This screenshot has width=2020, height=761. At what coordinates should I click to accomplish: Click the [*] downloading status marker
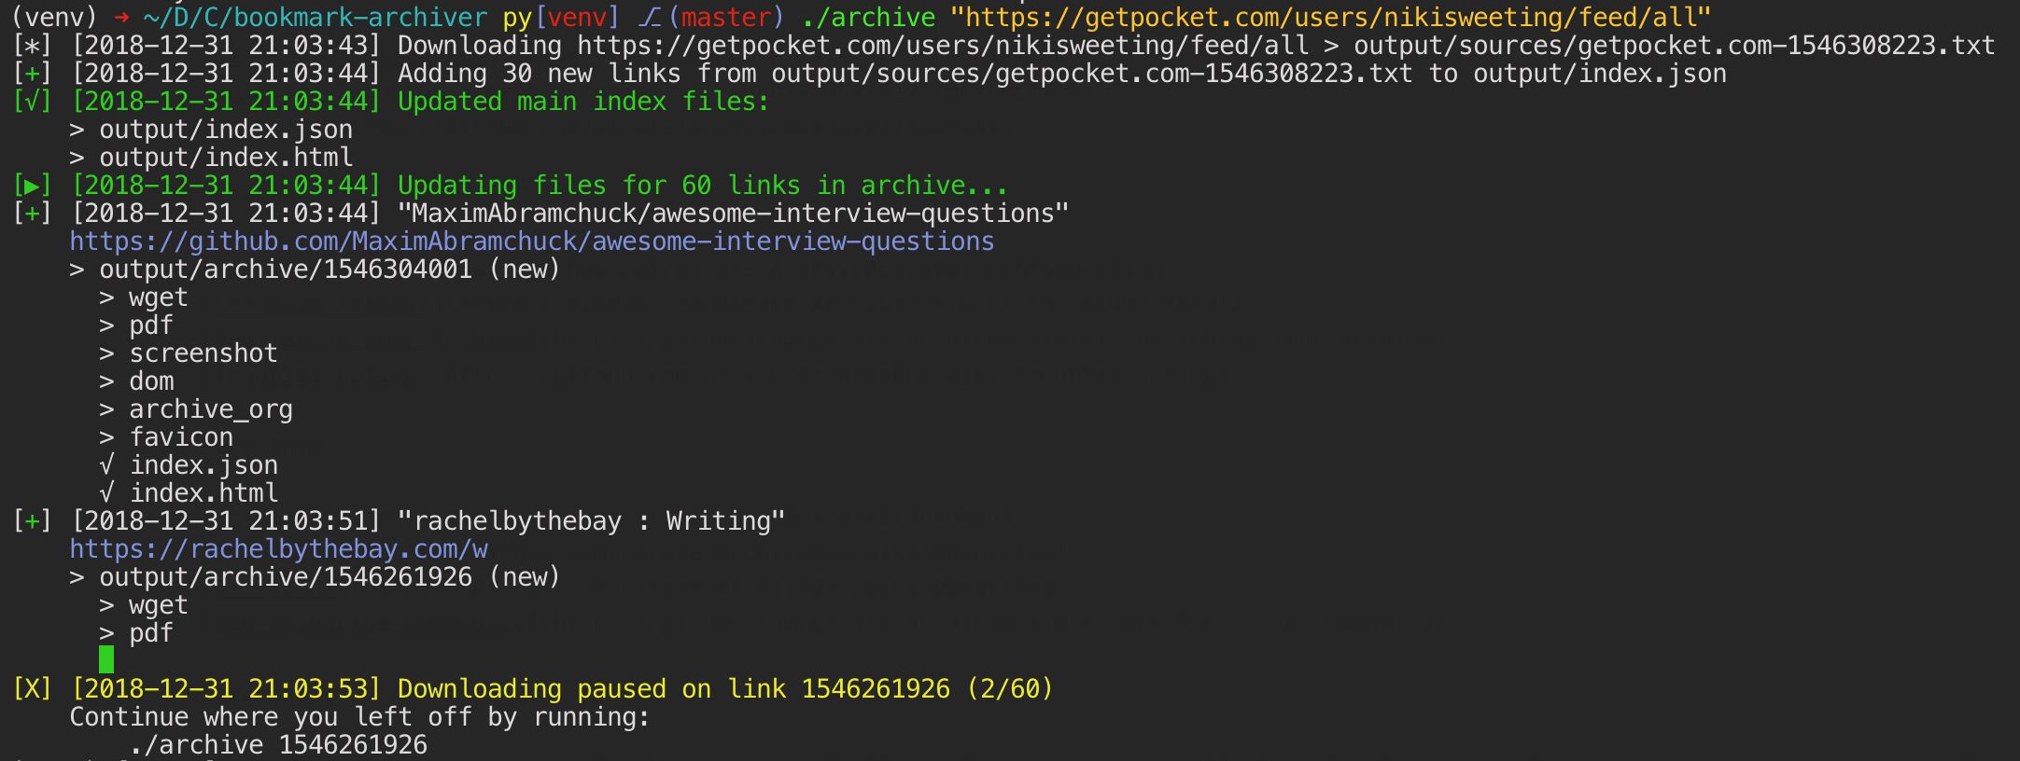32,46
